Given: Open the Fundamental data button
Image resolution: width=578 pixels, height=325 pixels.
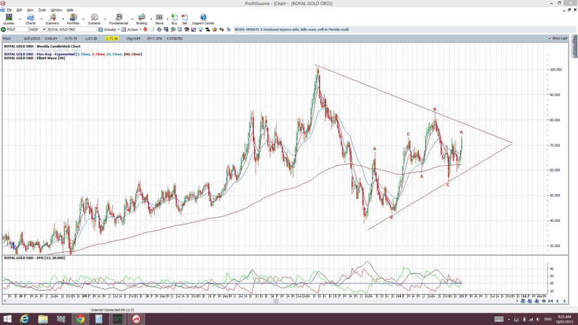Looking at the screenshot, I should [x=119, y=19].
